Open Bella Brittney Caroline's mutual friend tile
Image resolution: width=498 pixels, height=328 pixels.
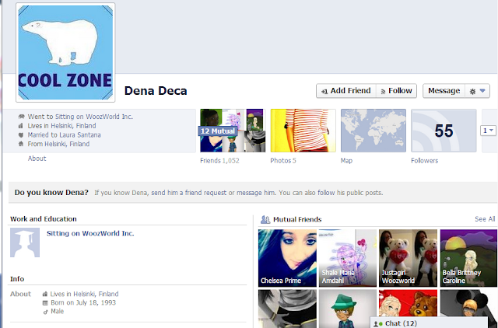tap(468, 258)
